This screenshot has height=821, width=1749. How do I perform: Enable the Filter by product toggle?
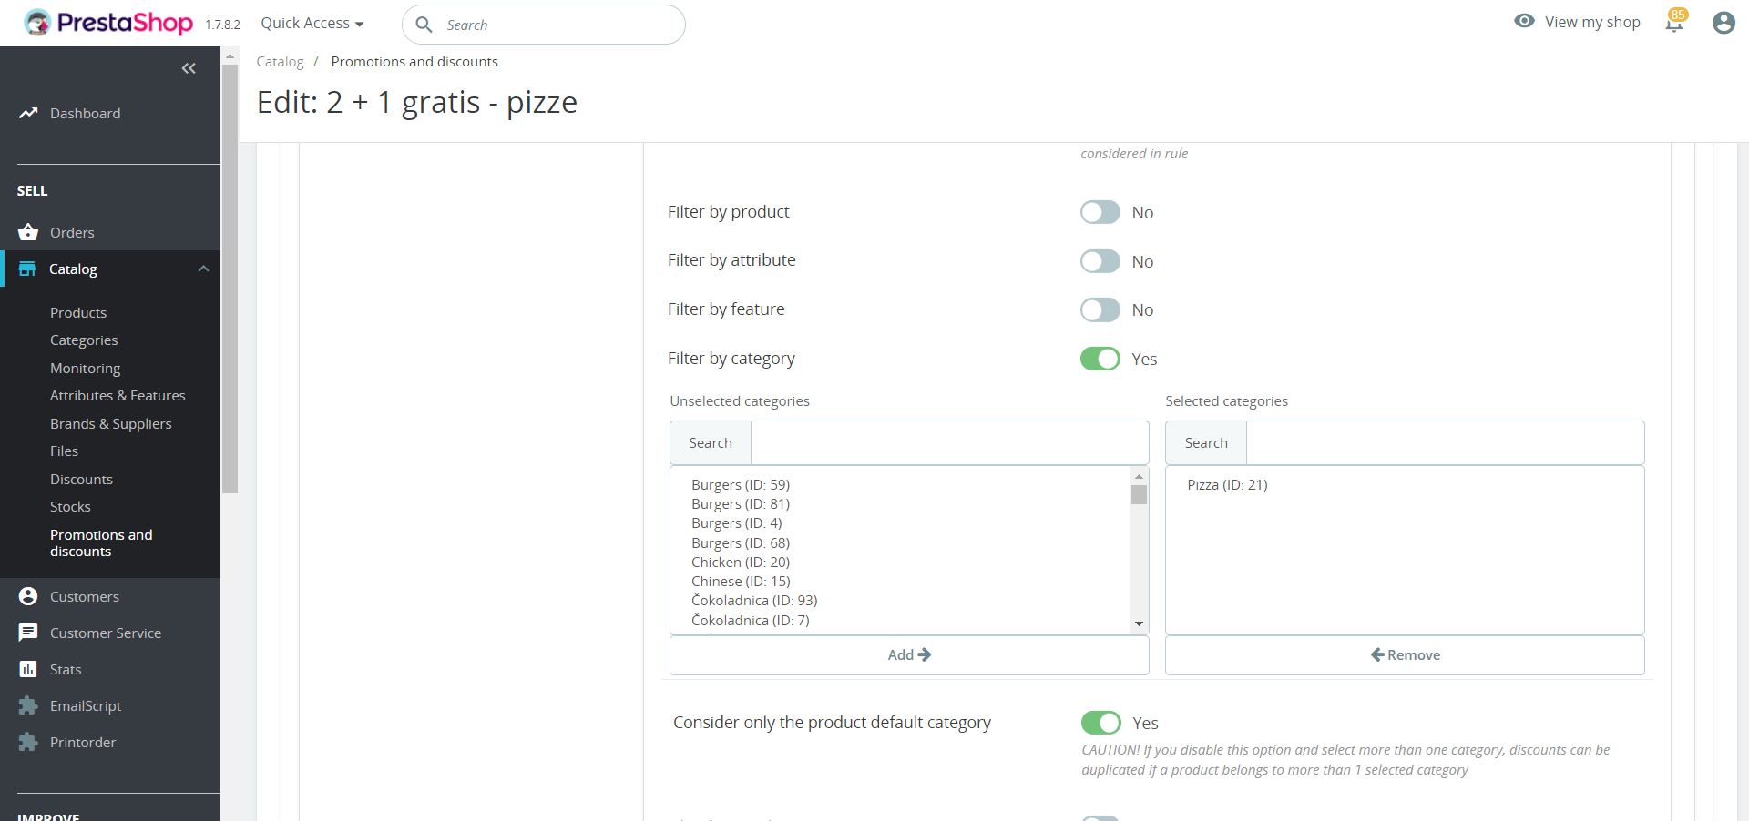(x=1100, y=212)
